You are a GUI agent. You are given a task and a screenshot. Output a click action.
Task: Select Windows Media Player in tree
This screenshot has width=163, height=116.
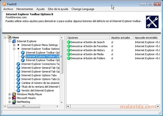[x=30, y=94]
